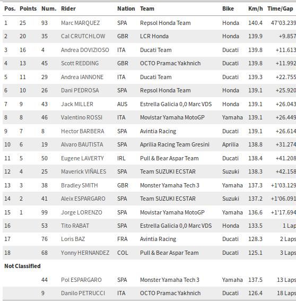This screenshot has height=301, width=296.
Task: Click Yonny HERNANDEZ rider name
Action: [85, 253]
